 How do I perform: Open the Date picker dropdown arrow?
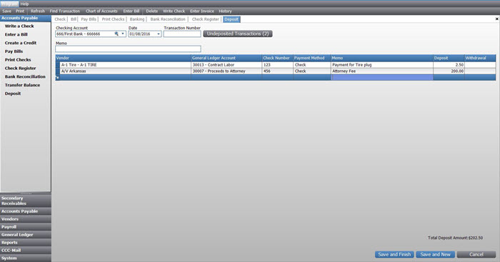[159, 34]
